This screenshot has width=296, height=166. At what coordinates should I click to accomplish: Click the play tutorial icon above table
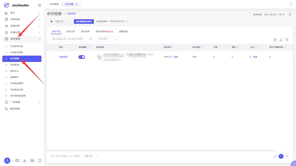275,40
